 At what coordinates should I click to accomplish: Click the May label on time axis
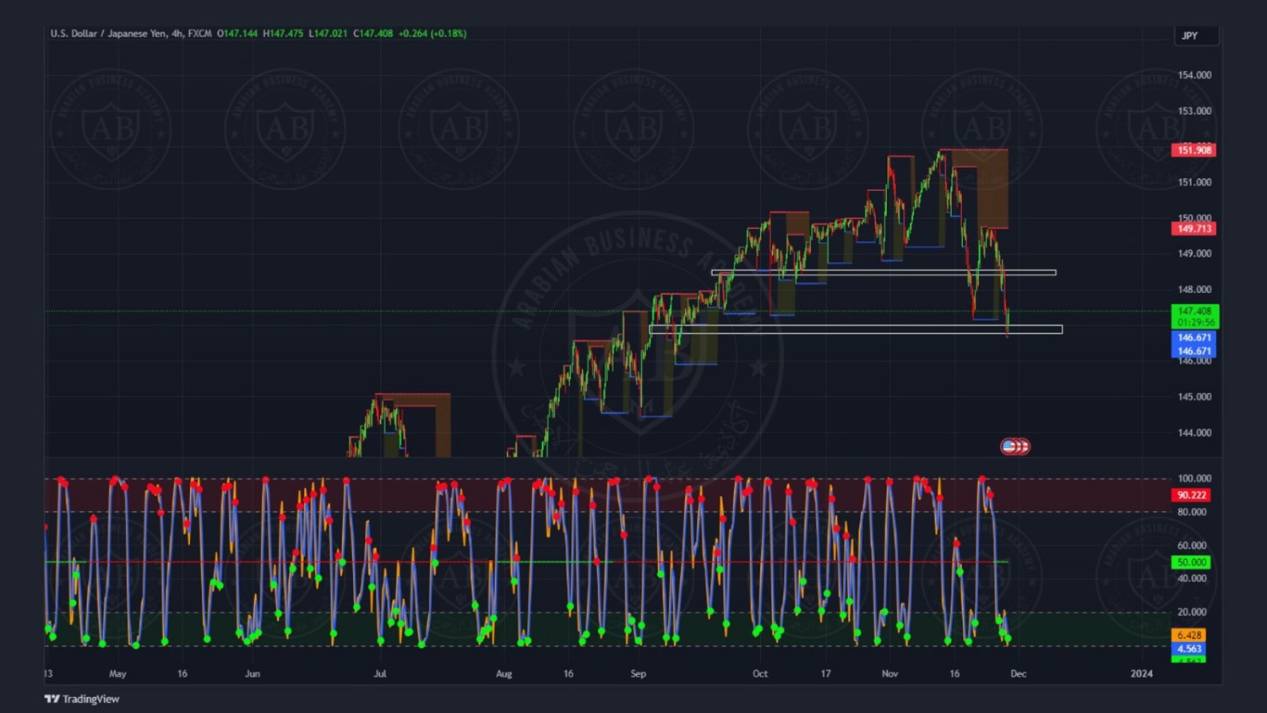coord(117,674)
